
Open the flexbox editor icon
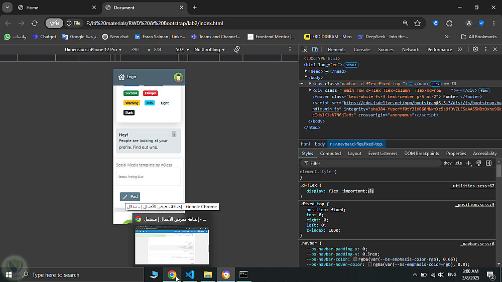(371, 191)
